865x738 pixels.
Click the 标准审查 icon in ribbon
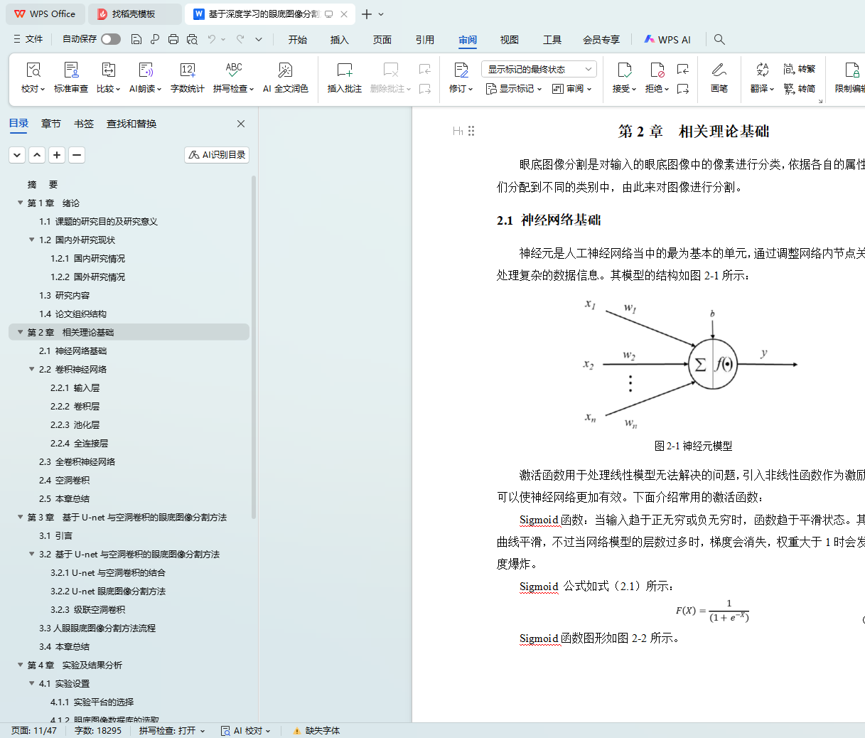click(71, 70)
